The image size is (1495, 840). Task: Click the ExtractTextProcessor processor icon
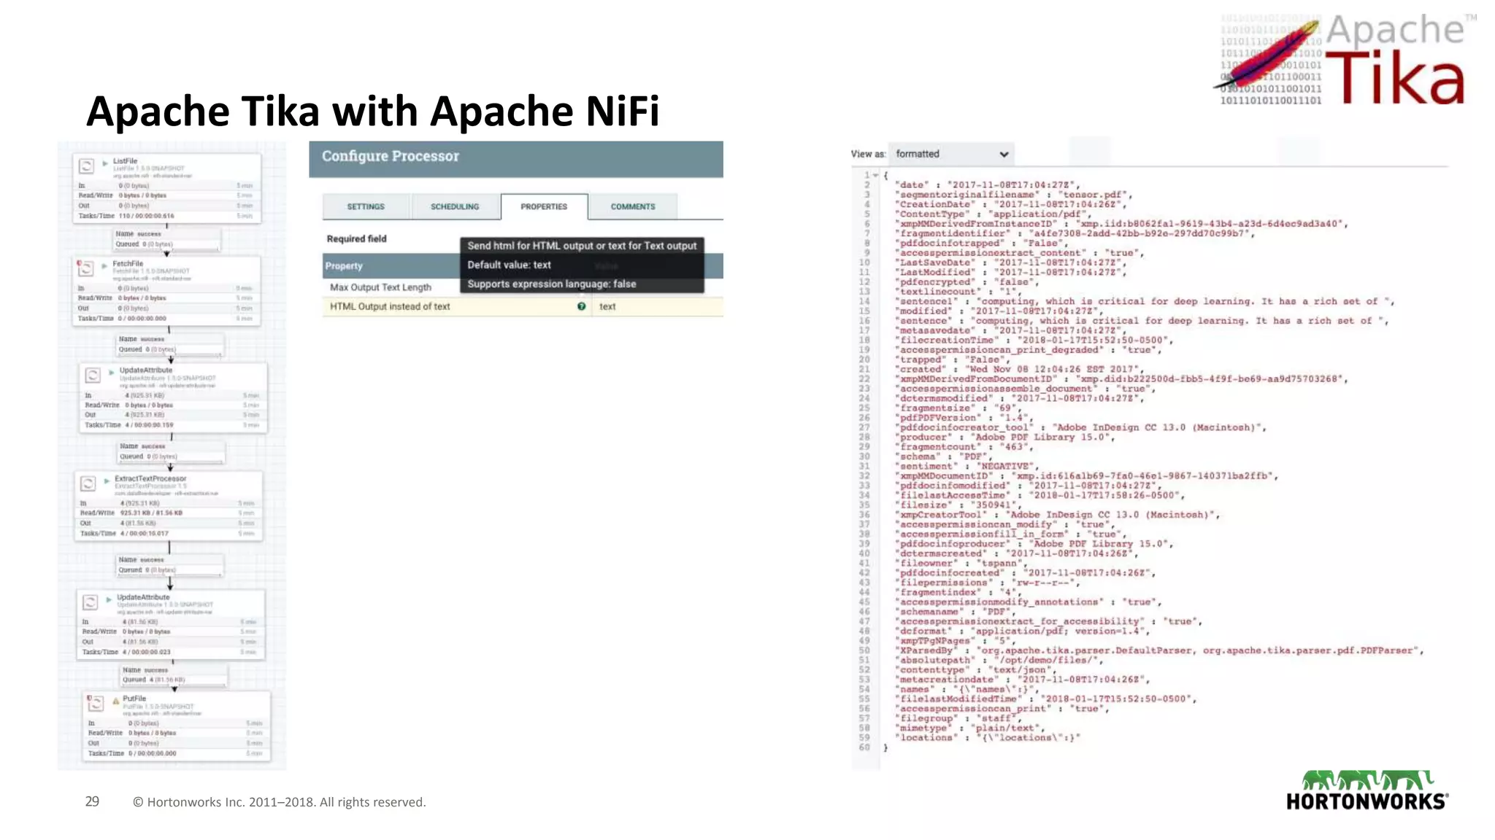(88, 483)
